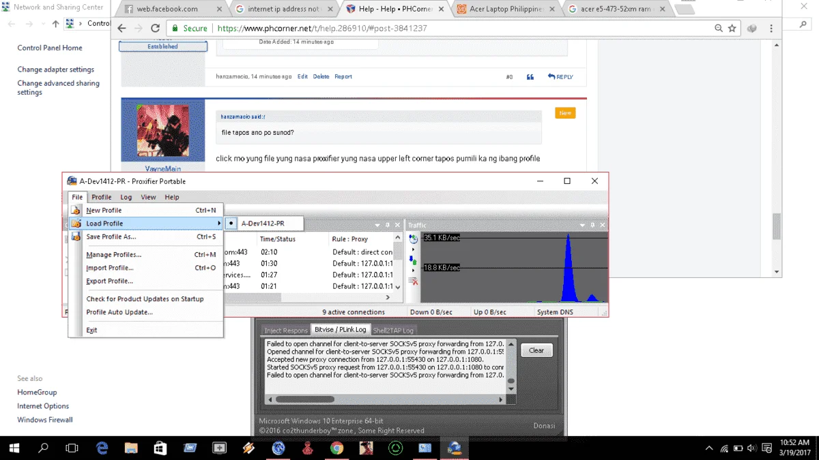Screen dimensions: 819x460
Task: Click the Clear button in log window
Action: click(536, 350)
